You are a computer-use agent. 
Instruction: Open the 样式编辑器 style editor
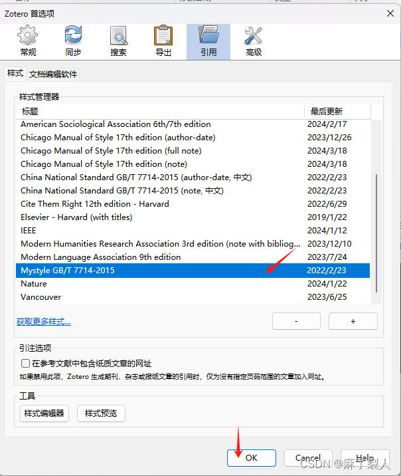point(44,413)
